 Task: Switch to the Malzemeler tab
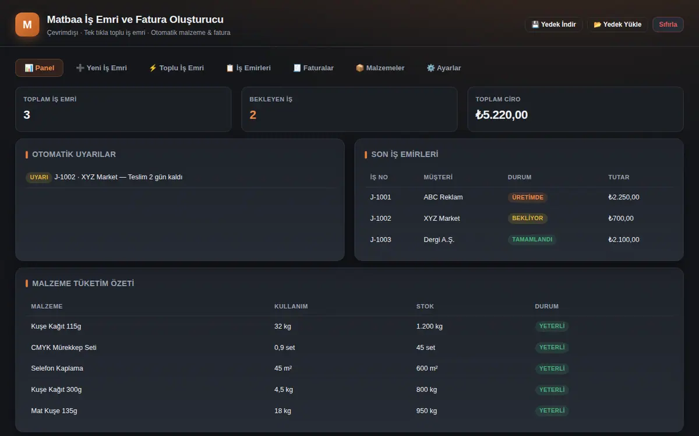point(380,68)
